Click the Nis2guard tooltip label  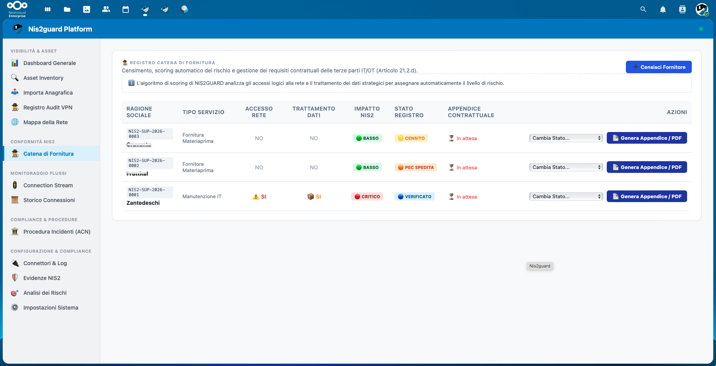[540, 266]
